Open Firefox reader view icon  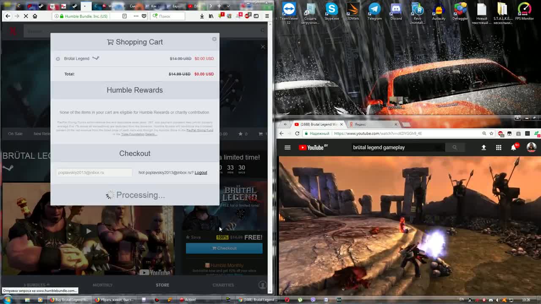124,16
